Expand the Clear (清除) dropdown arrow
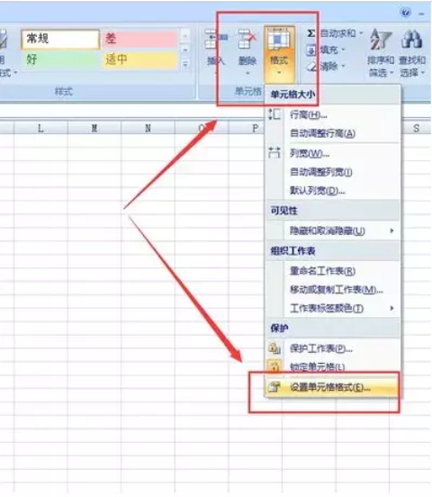This screenshot has width=432, height=497. click(x=343, y=67)
